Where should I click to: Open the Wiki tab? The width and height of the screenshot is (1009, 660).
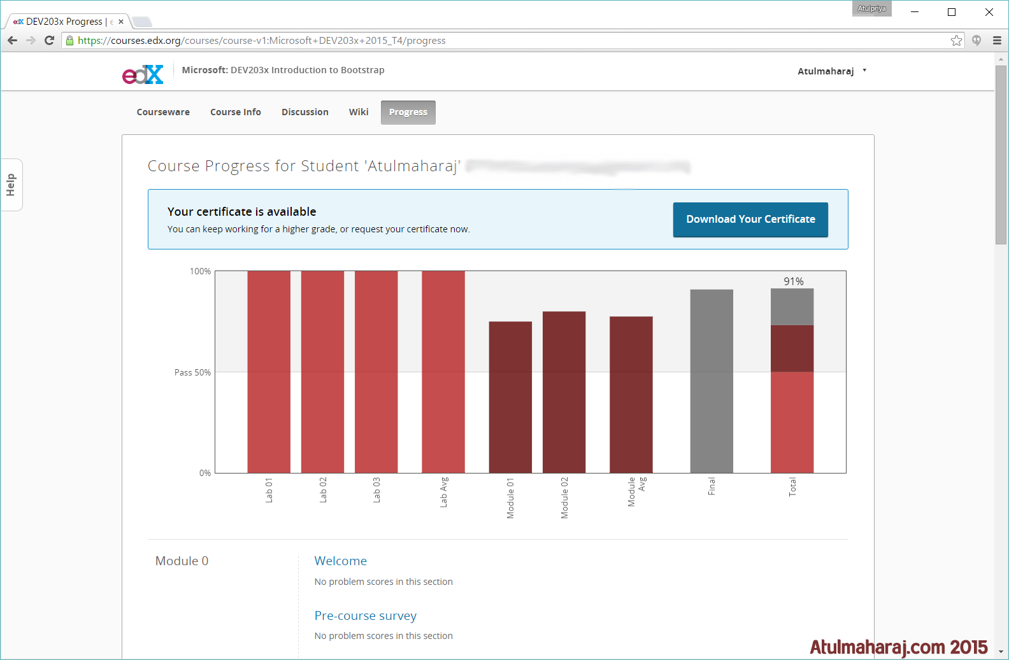(359, 112)
